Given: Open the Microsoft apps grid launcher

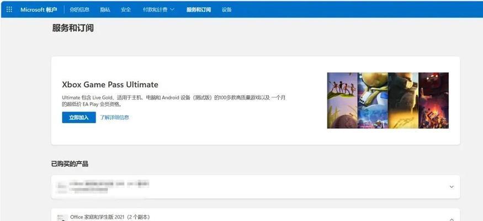Looking at the screenshot, I should [9, 9].
